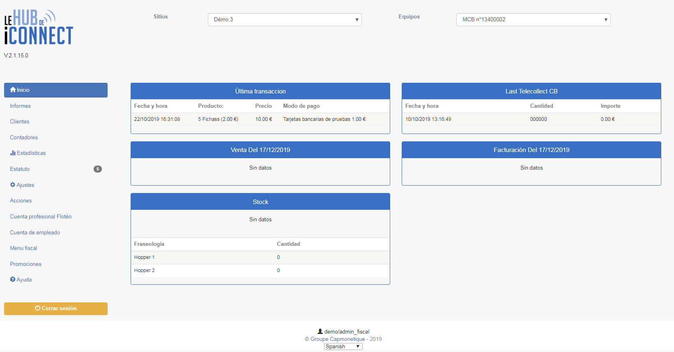Click the product cell 5 Fichass (2.00 €)

coord(218,119)
